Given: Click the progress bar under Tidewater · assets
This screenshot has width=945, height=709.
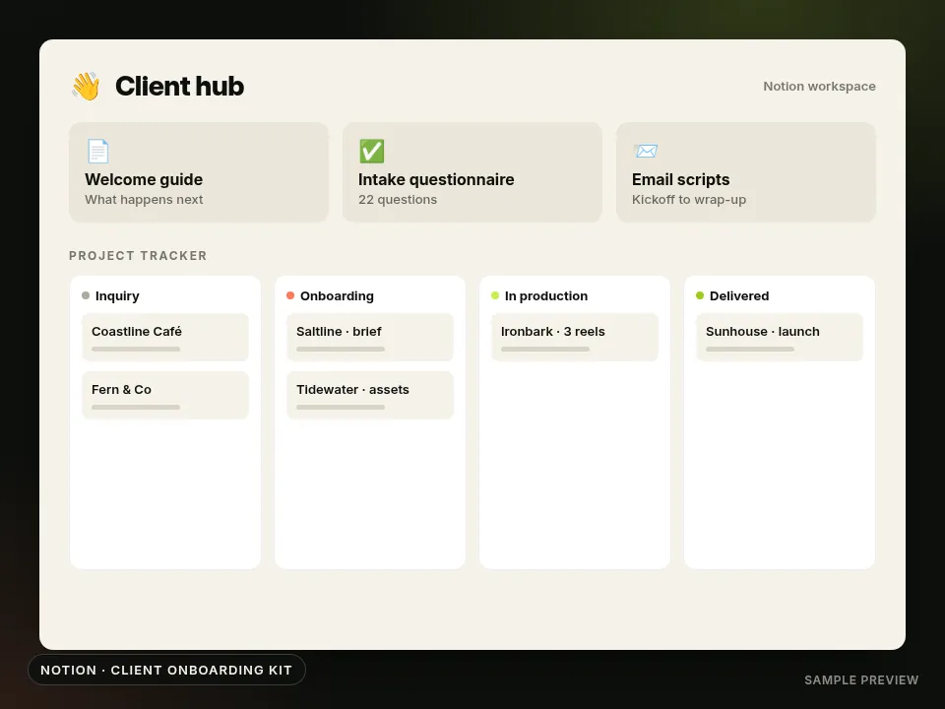Looking at the screenshot, I should pyautogui.click(x=341, y=408).
